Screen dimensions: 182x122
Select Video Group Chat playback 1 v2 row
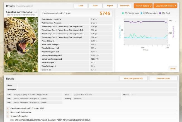click(76, 26)
